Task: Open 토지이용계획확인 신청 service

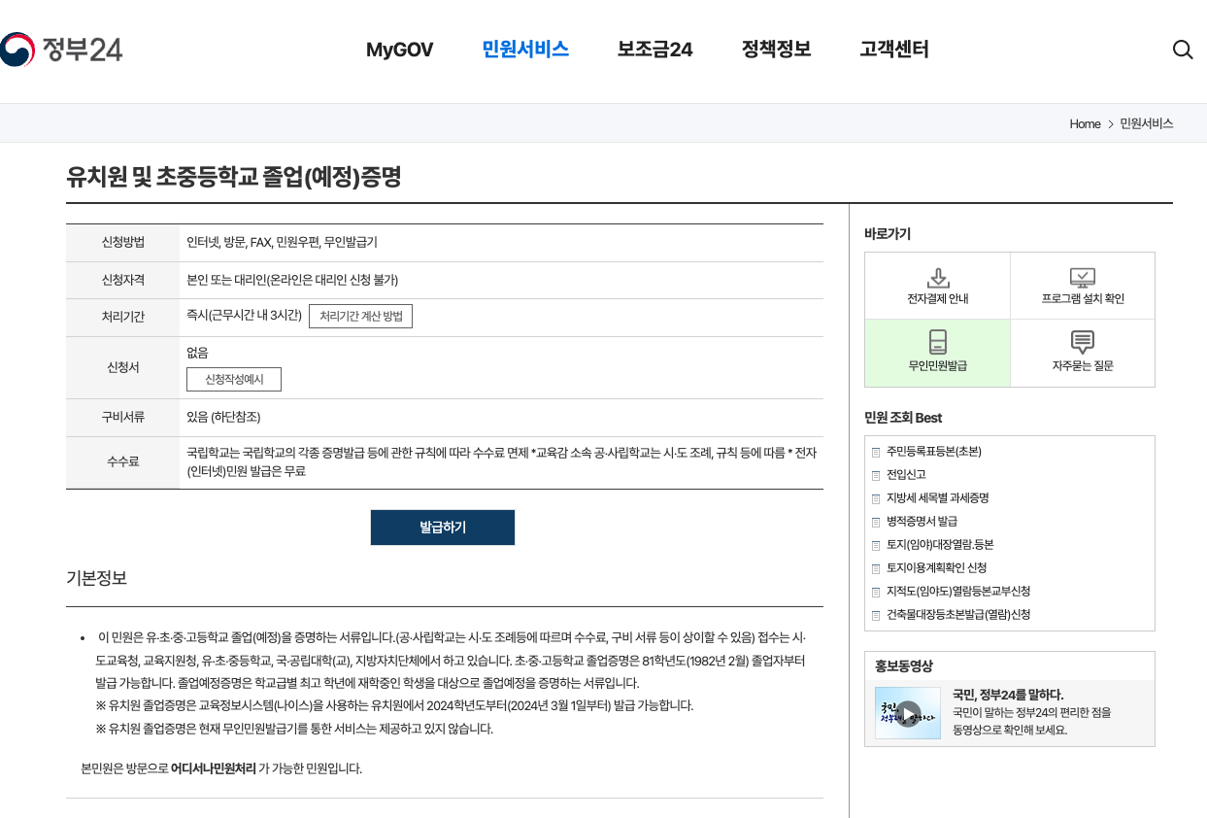Action: click(935, 568)
